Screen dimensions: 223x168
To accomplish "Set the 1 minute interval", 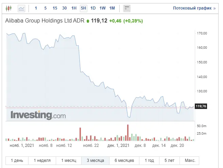I will [36, 8].
